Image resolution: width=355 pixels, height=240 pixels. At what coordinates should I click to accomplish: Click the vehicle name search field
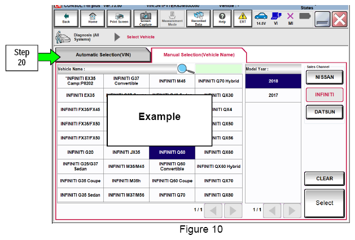tap(218, 69)
